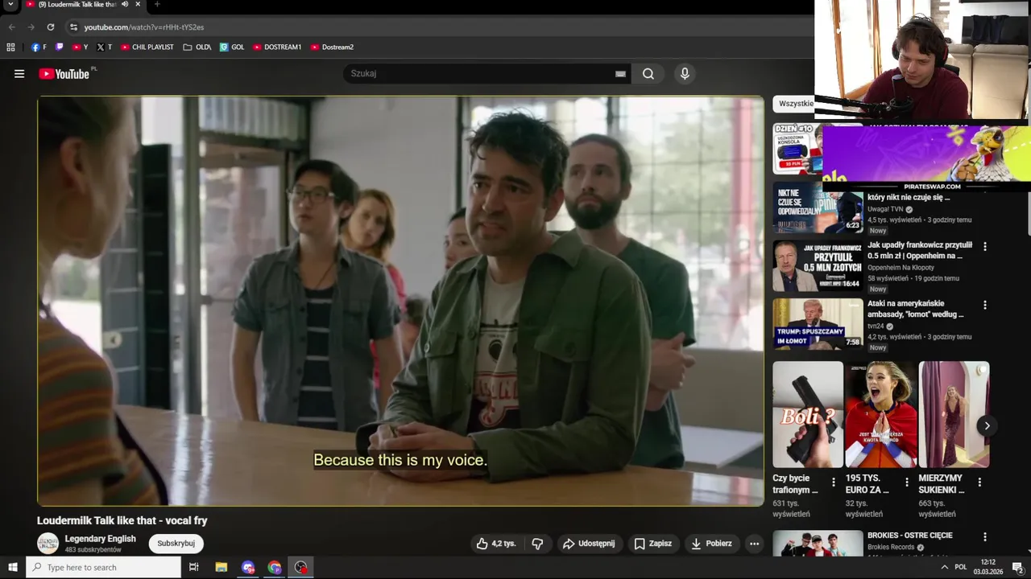Switch the POL keyboard language indicator
1031x579 pixels.
pyautogui.click(x=961, y=568)
